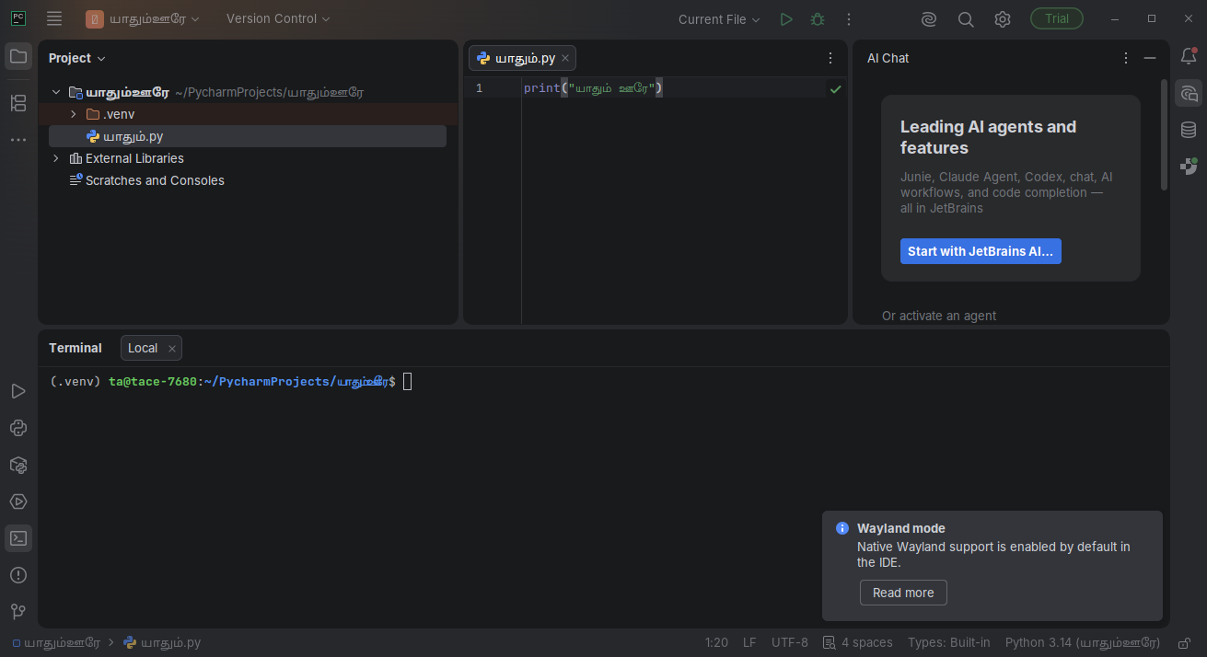Image resolution: width=1207 pixels, height=657 pixels.
Task: Open the Python Console tool window
Action: coord(18,428)
